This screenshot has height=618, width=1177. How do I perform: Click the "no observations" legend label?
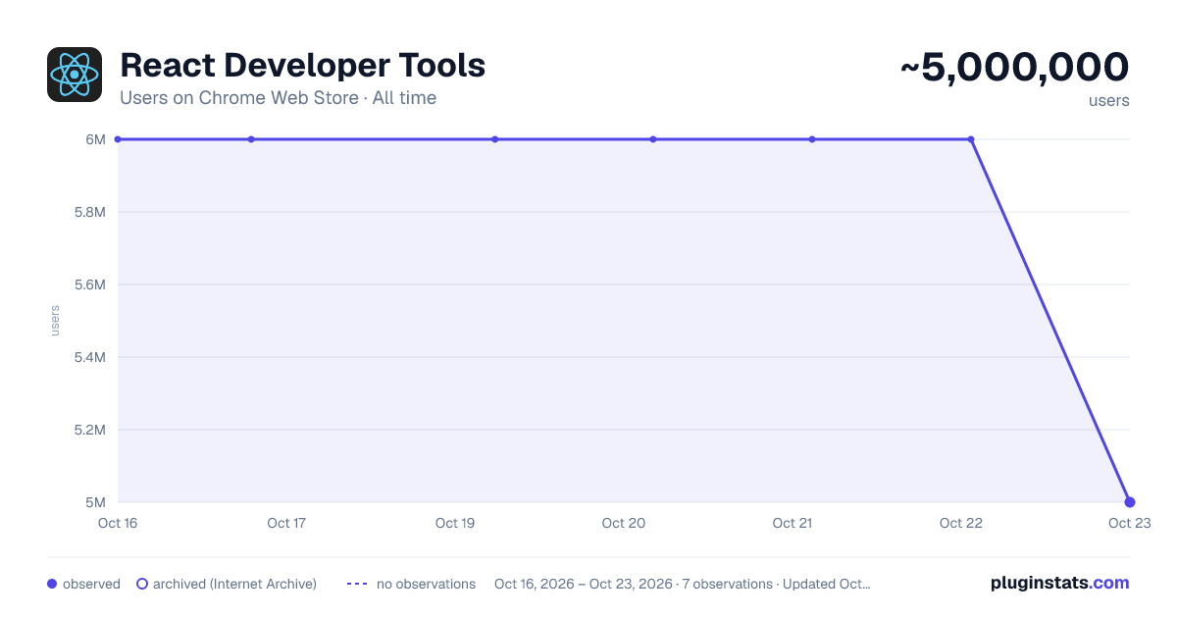426,584
